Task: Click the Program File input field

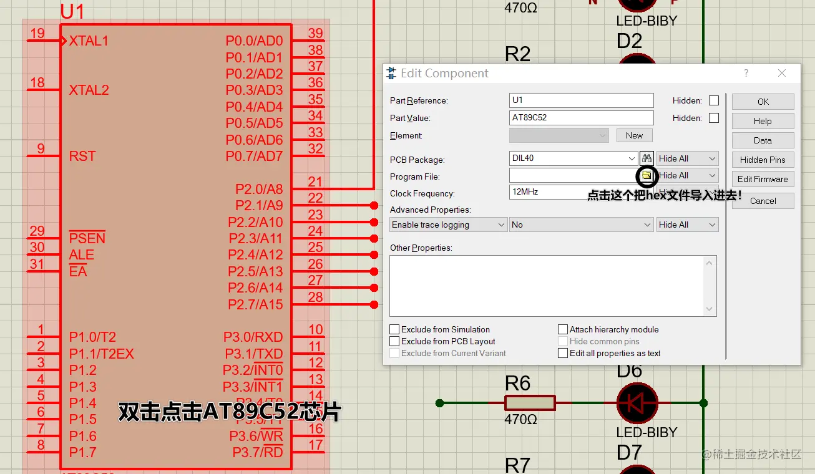Action: (573, 175)
